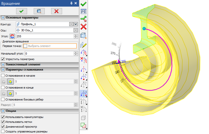This screenshot has height=134, width=209.
Task: Enable Создать управляющие размеры checkbox
Action: [x=3, y=132]
